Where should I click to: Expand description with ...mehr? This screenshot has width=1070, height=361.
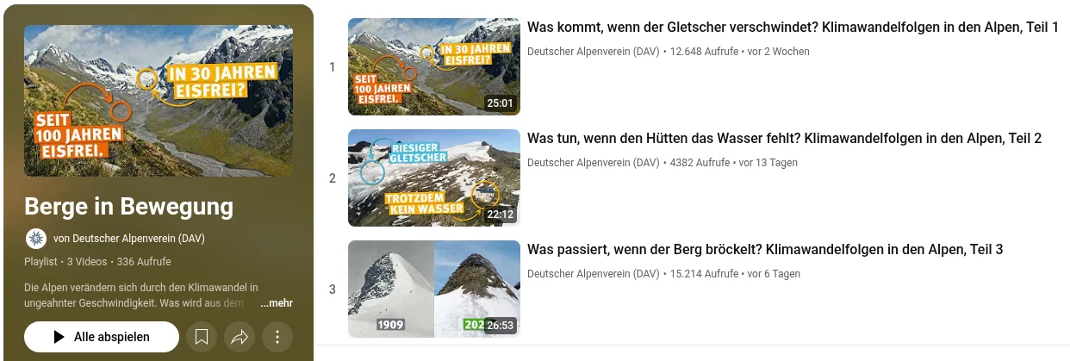tap(277, 303)
